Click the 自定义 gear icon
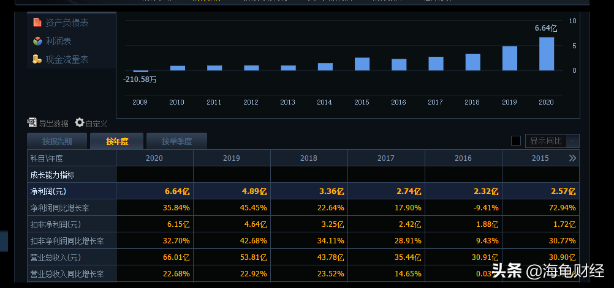 point(80,123)
